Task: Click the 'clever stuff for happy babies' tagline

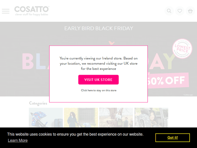Action: point(32,15)
